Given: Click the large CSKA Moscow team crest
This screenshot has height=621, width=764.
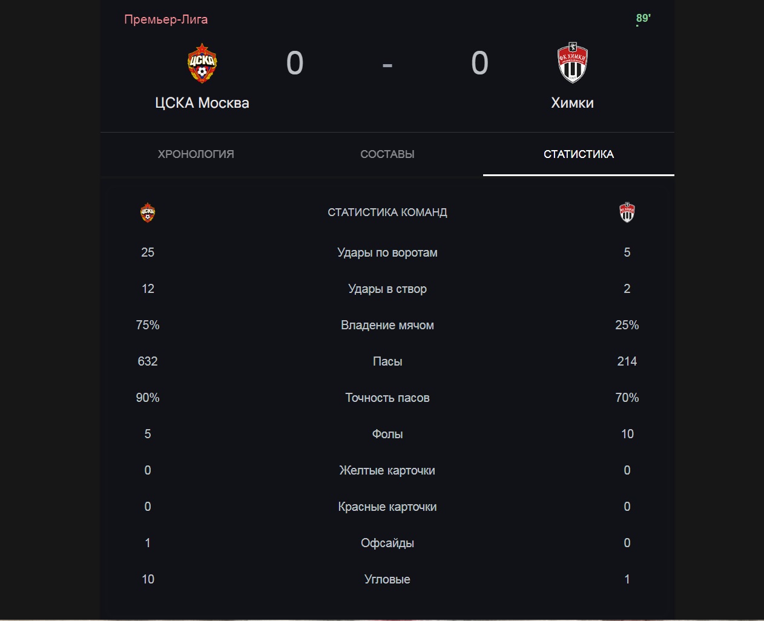Looking at the screenshot, I should click(x=202, y=63).
